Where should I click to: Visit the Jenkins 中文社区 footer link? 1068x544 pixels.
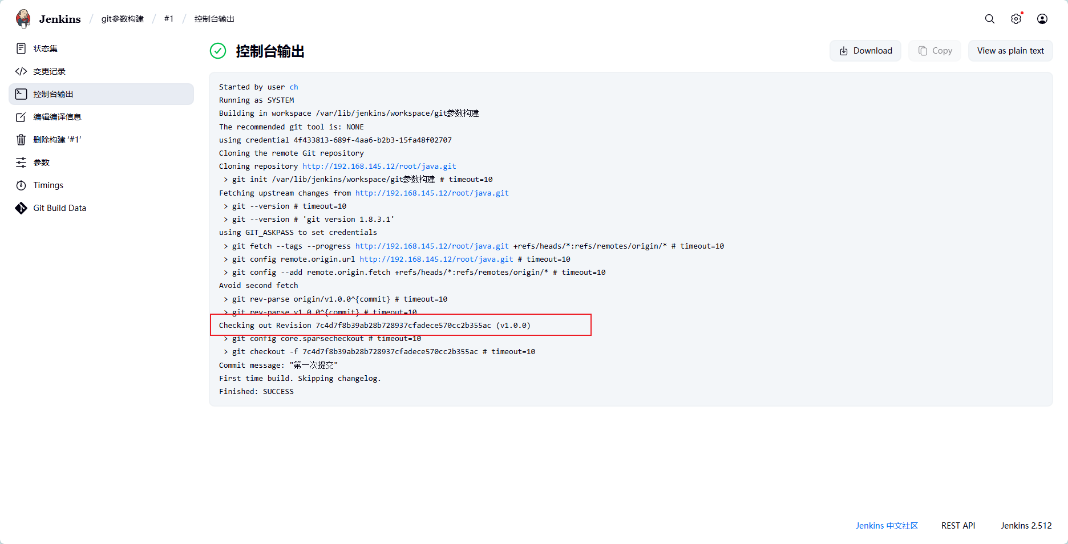[x=887, y=525]
